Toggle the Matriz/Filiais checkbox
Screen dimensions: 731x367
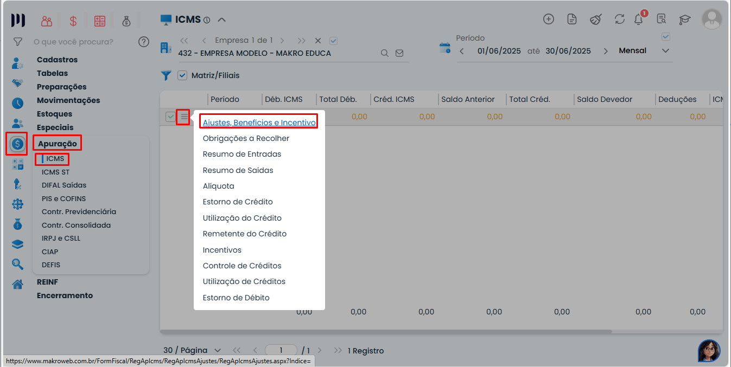pos(182,75)
